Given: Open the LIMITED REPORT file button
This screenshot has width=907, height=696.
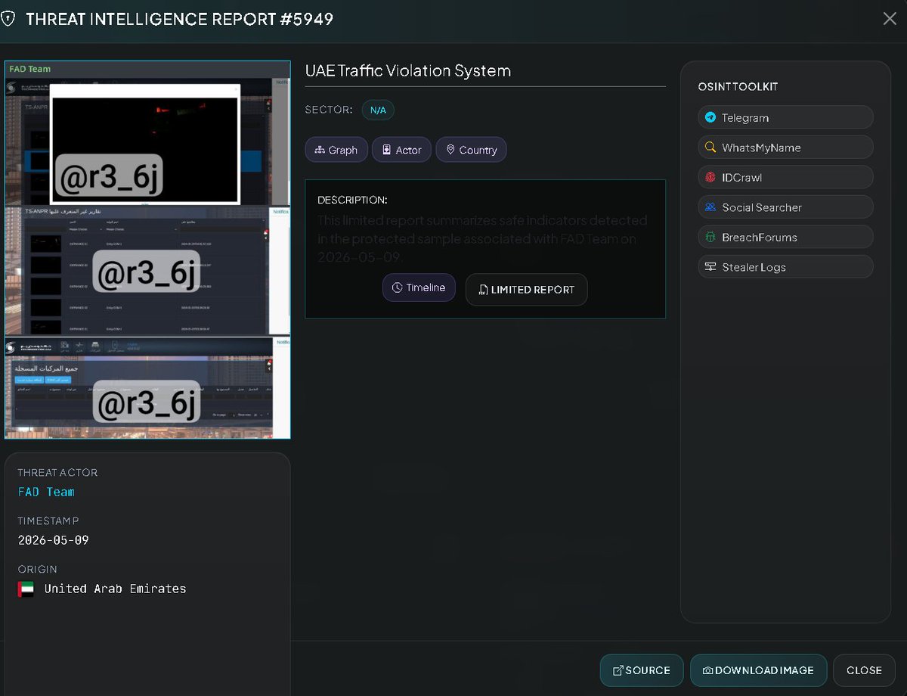Looking at the screenshot, I should coord(526,290).
